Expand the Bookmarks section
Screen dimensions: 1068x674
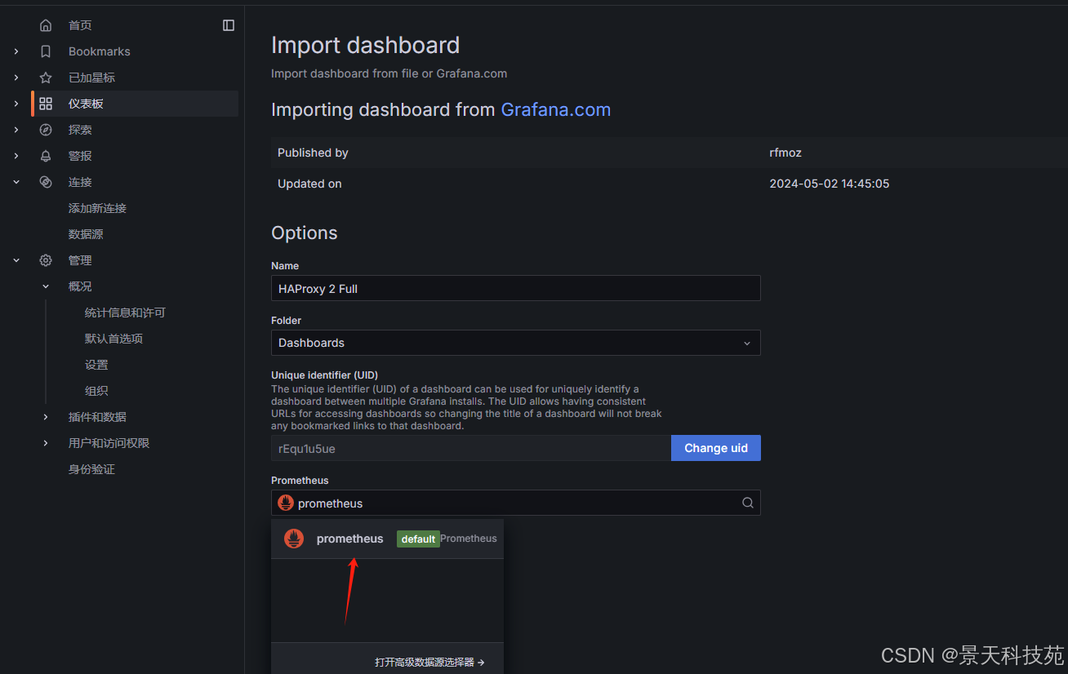click(x=16, y=51)
